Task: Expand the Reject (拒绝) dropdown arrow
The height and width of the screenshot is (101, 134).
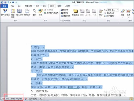Action: [x=128, y=17]
